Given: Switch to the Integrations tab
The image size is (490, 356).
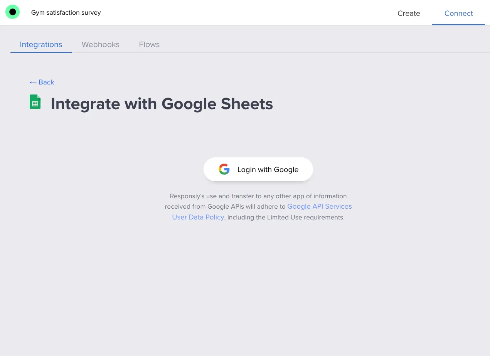Looking at the screenshot, I should (41, 44).
